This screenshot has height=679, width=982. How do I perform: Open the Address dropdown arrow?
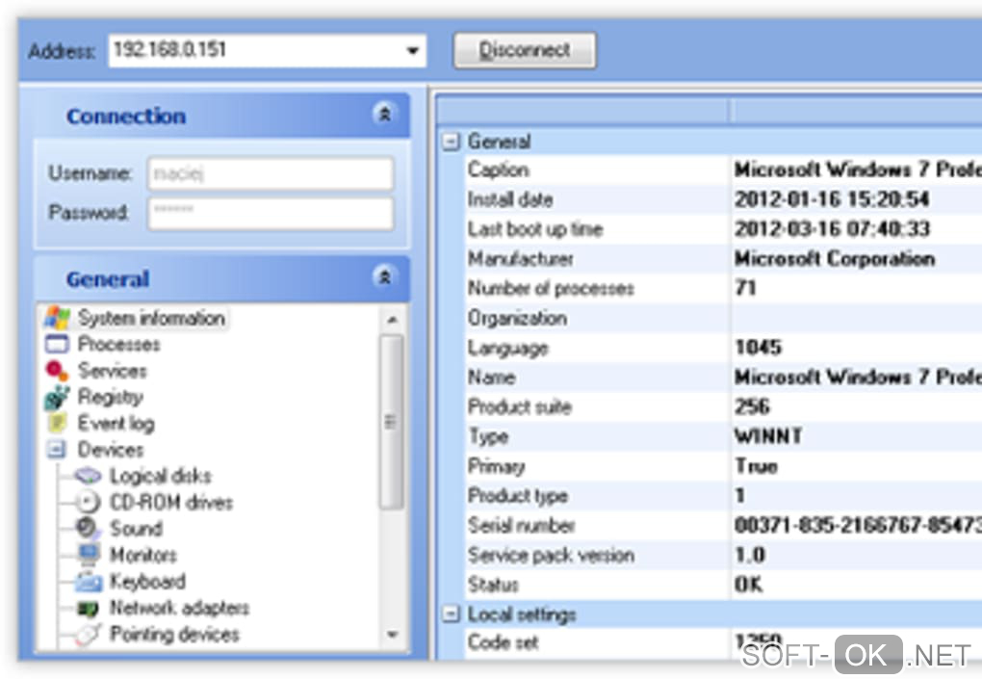[x=412, y=50]
